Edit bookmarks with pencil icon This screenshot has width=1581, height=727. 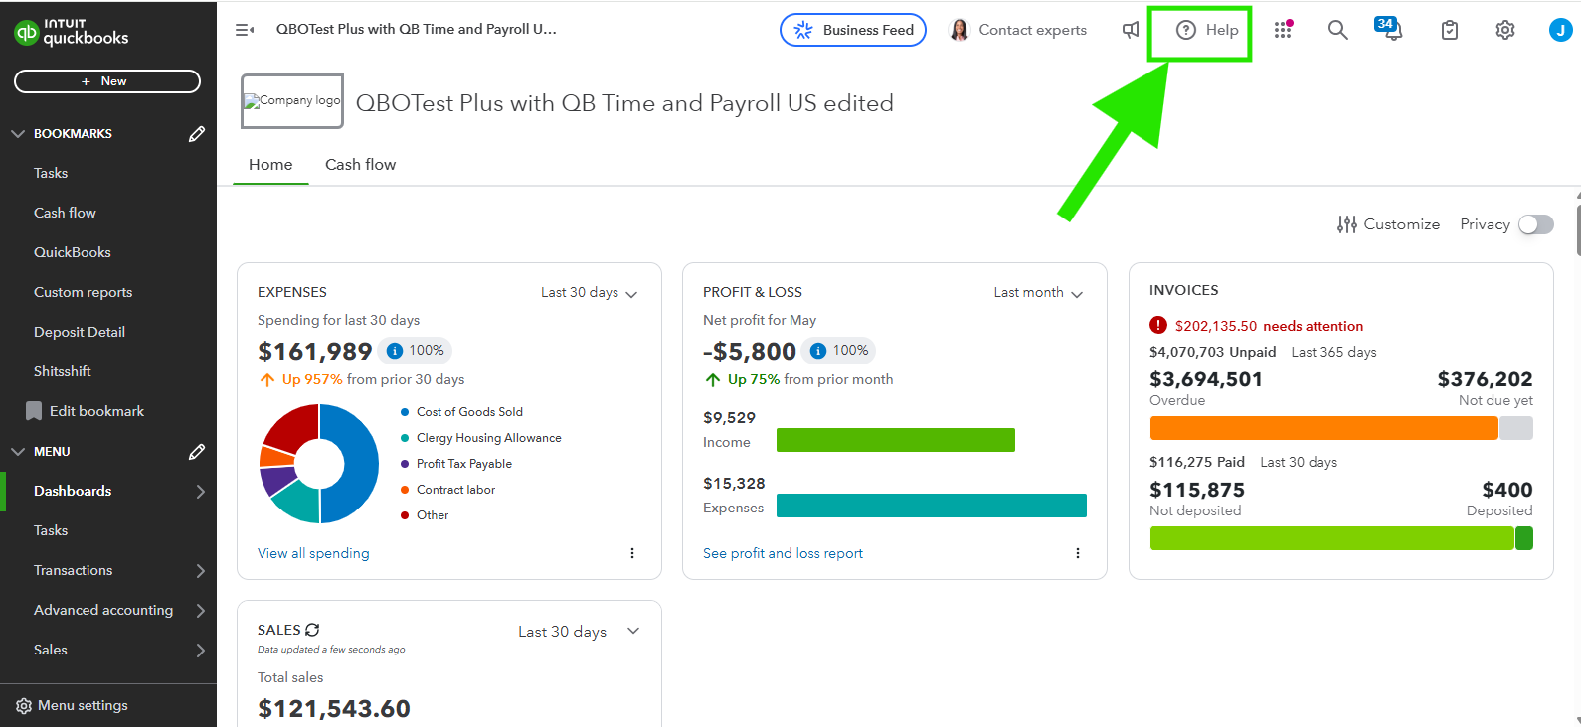pos(197,133)
